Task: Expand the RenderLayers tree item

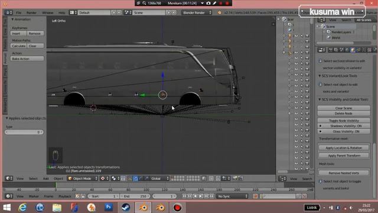Action: tap(324, 32)
